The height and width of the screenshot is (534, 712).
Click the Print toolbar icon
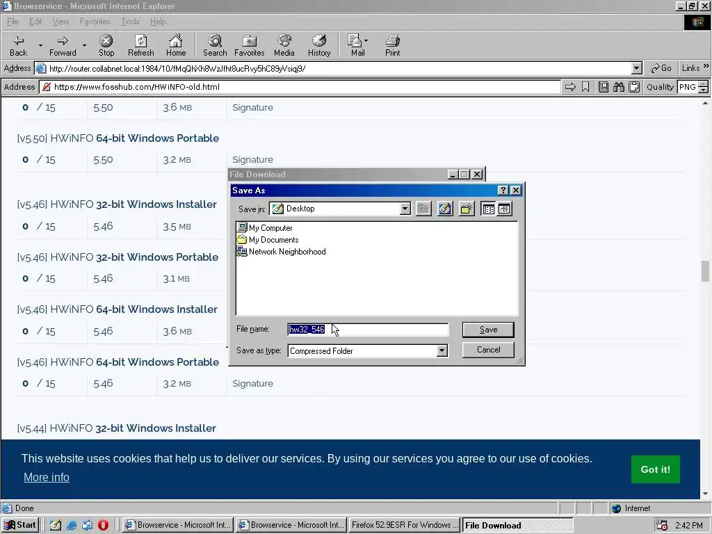(393, 45)
